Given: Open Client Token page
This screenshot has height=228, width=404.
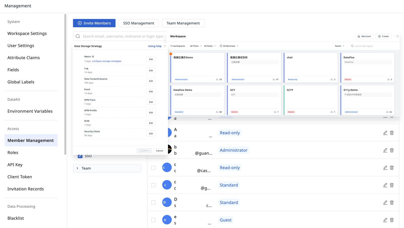Looking at the screenshot, I should (20, 177).
